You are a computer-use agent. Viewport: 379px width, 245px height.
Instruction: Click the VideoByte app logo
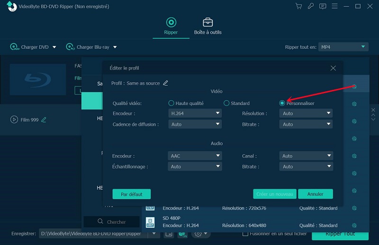(x=11, y=6)
